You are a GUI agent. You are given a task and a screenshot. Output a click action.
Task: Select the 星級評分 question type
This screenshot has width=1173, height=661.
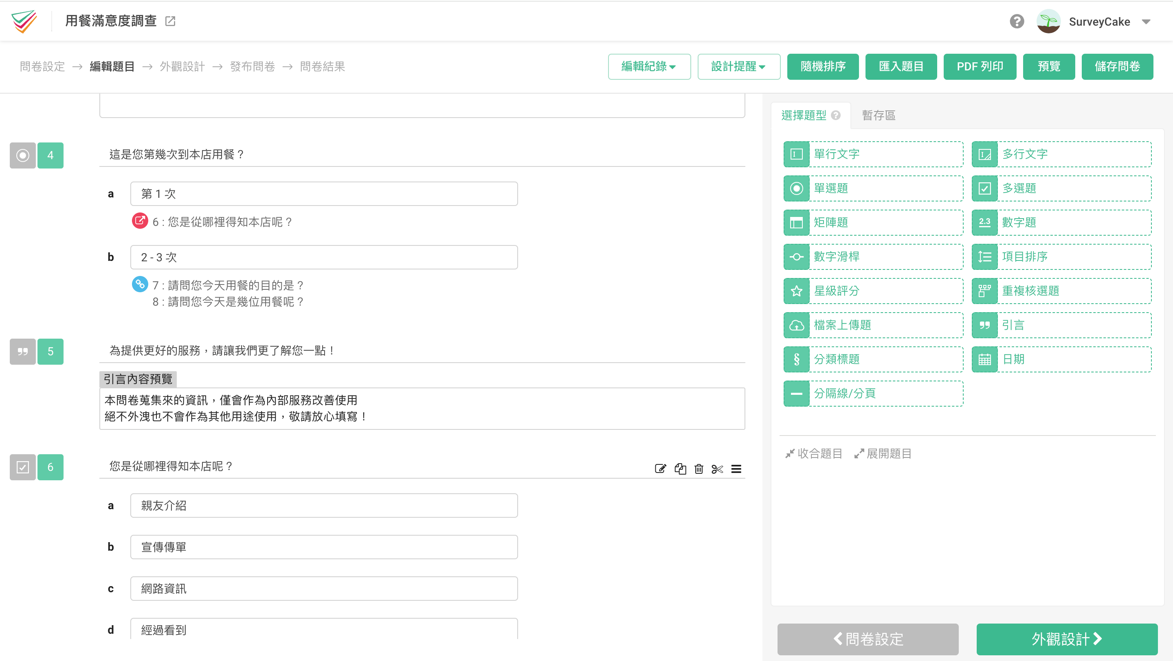point(873,291)
